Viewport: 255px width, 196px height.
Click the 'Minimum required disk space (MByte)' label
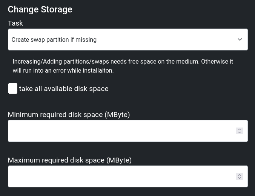(69, 115)
